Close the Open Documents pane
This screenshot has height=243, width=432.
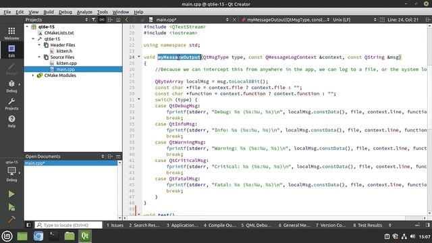click(x=118, y=156)
